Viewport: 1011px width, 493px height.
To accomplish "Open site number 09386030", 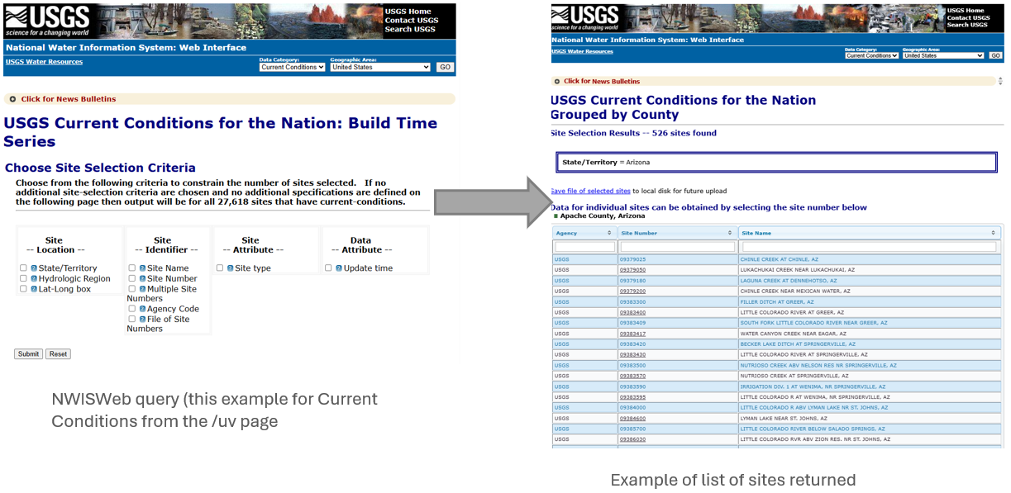I will coord(633,439).
